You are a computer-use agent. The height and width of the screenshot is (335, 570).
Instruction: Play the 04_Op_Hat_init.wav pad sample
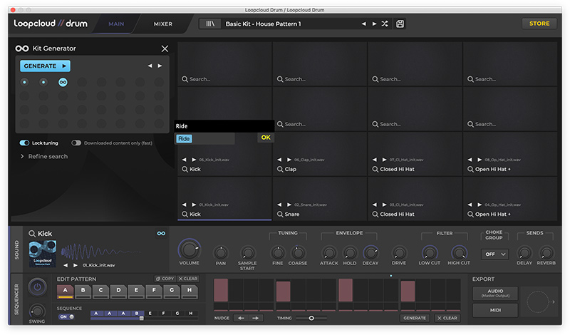pyautogui.click(x=480, y=205)
